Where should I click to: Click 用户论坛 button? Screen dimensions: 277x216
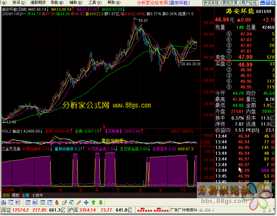point(249,3)
